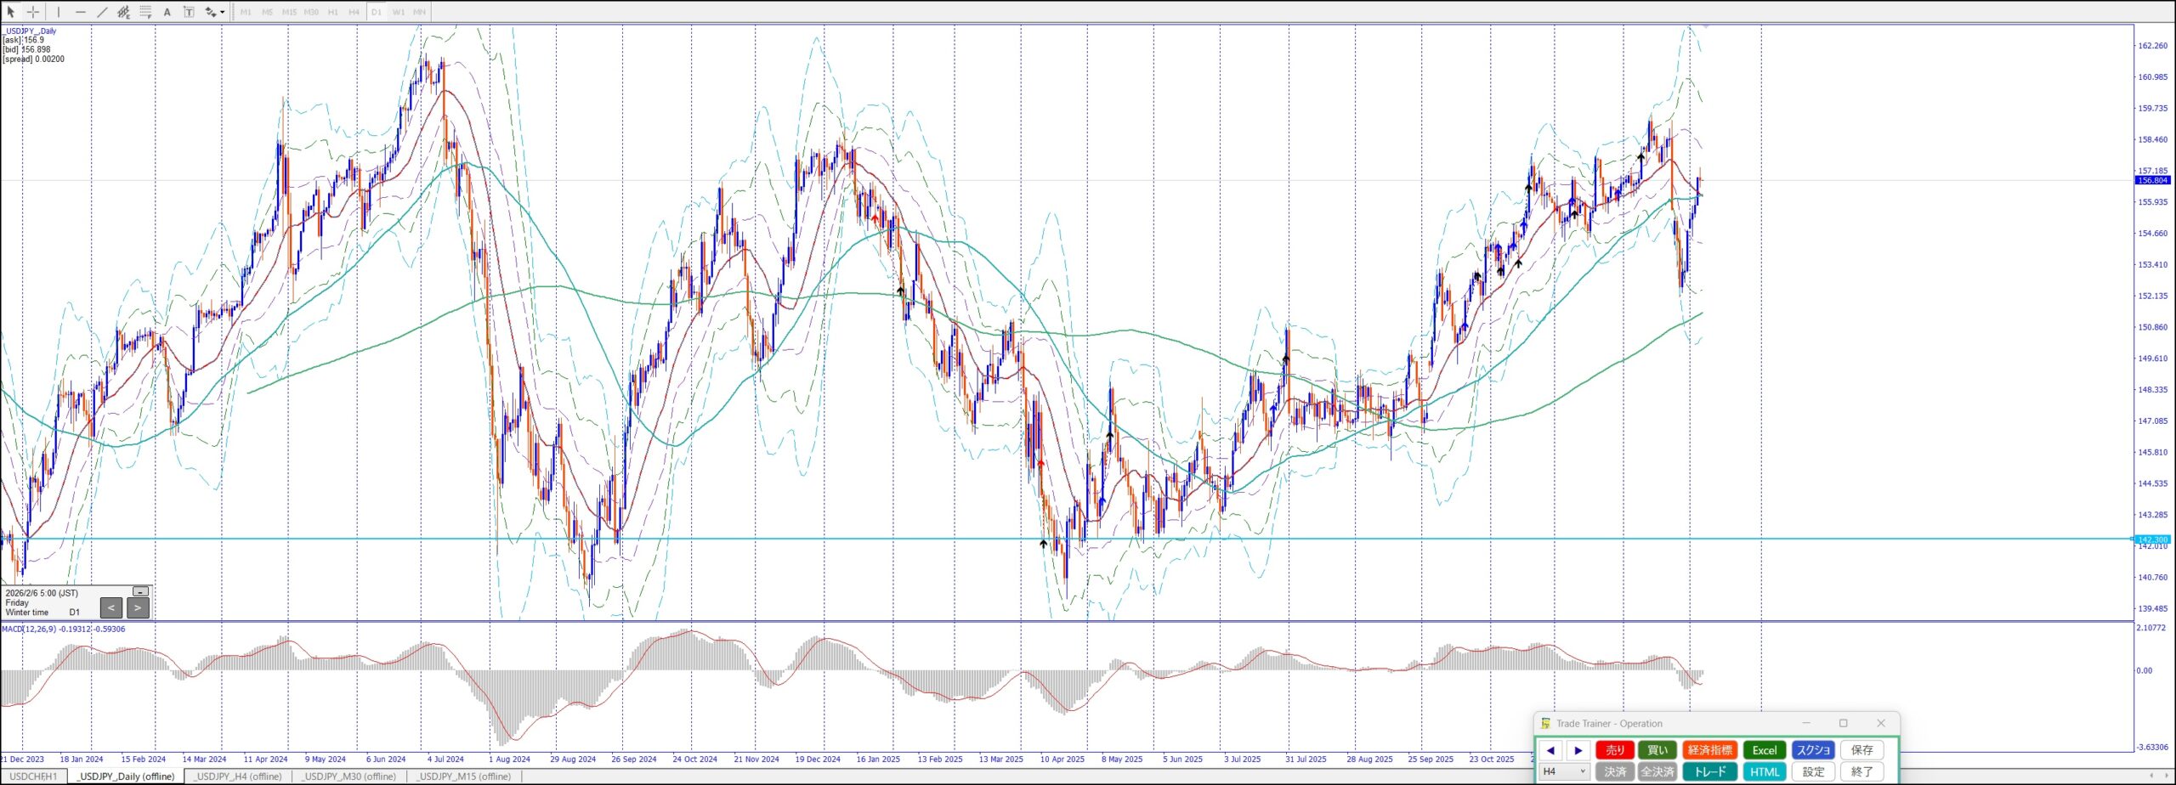The height and width of the screenshot is (785, 2176).
Task: Select the text label tool
Action: click(x=189, y=12)
